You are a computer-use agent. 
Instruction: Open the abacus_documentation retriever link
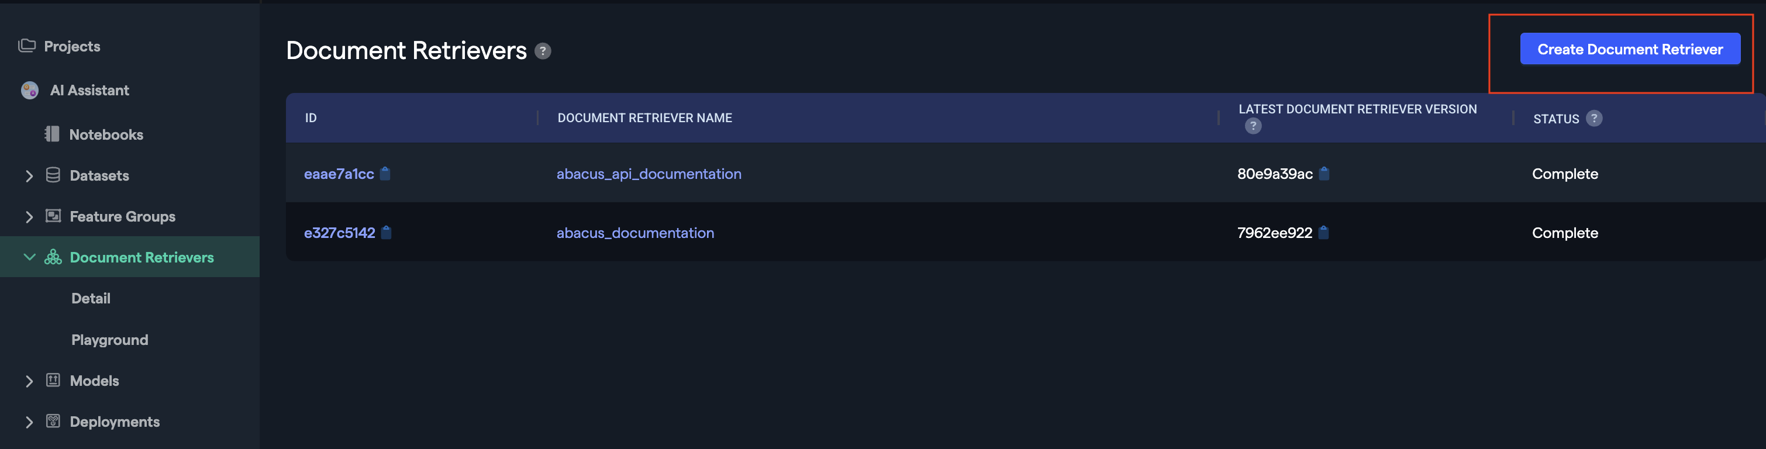[x=635, y=233]
